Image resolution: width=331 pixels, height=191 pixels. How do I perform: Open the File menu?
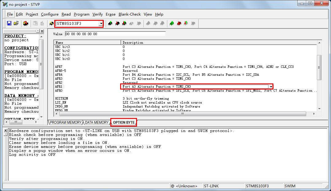[x=10, y=14]
